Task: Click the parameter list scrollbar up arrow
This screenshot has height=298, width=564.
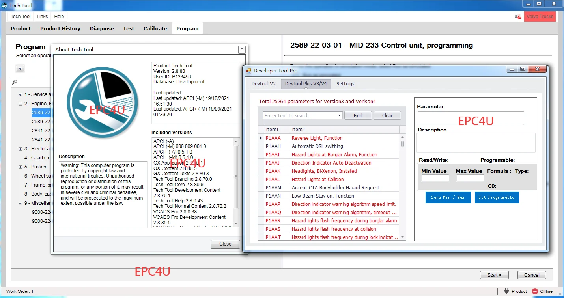Action: point(403,138)
